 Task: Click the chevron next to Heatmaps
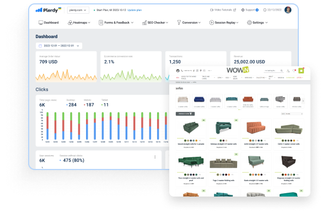tap(89, 23)
